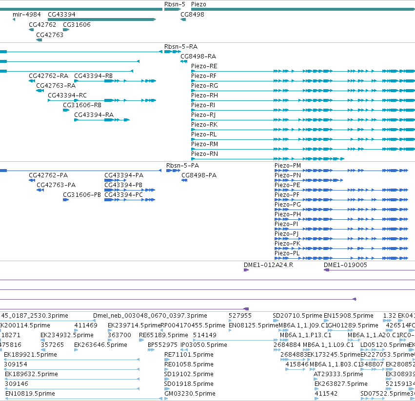Click the Piezo-RN transcript label
Image resolution: width=415 pixels, height=401 pixels.
pyautogui.click(x=205, y=153)
